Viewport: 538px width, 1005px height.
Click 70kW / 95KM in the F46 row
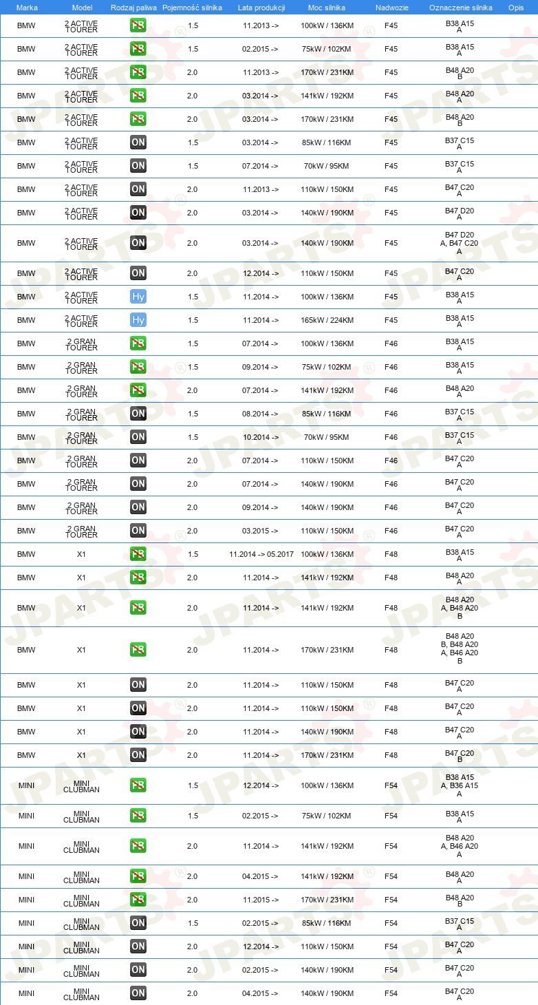point(327,437)
